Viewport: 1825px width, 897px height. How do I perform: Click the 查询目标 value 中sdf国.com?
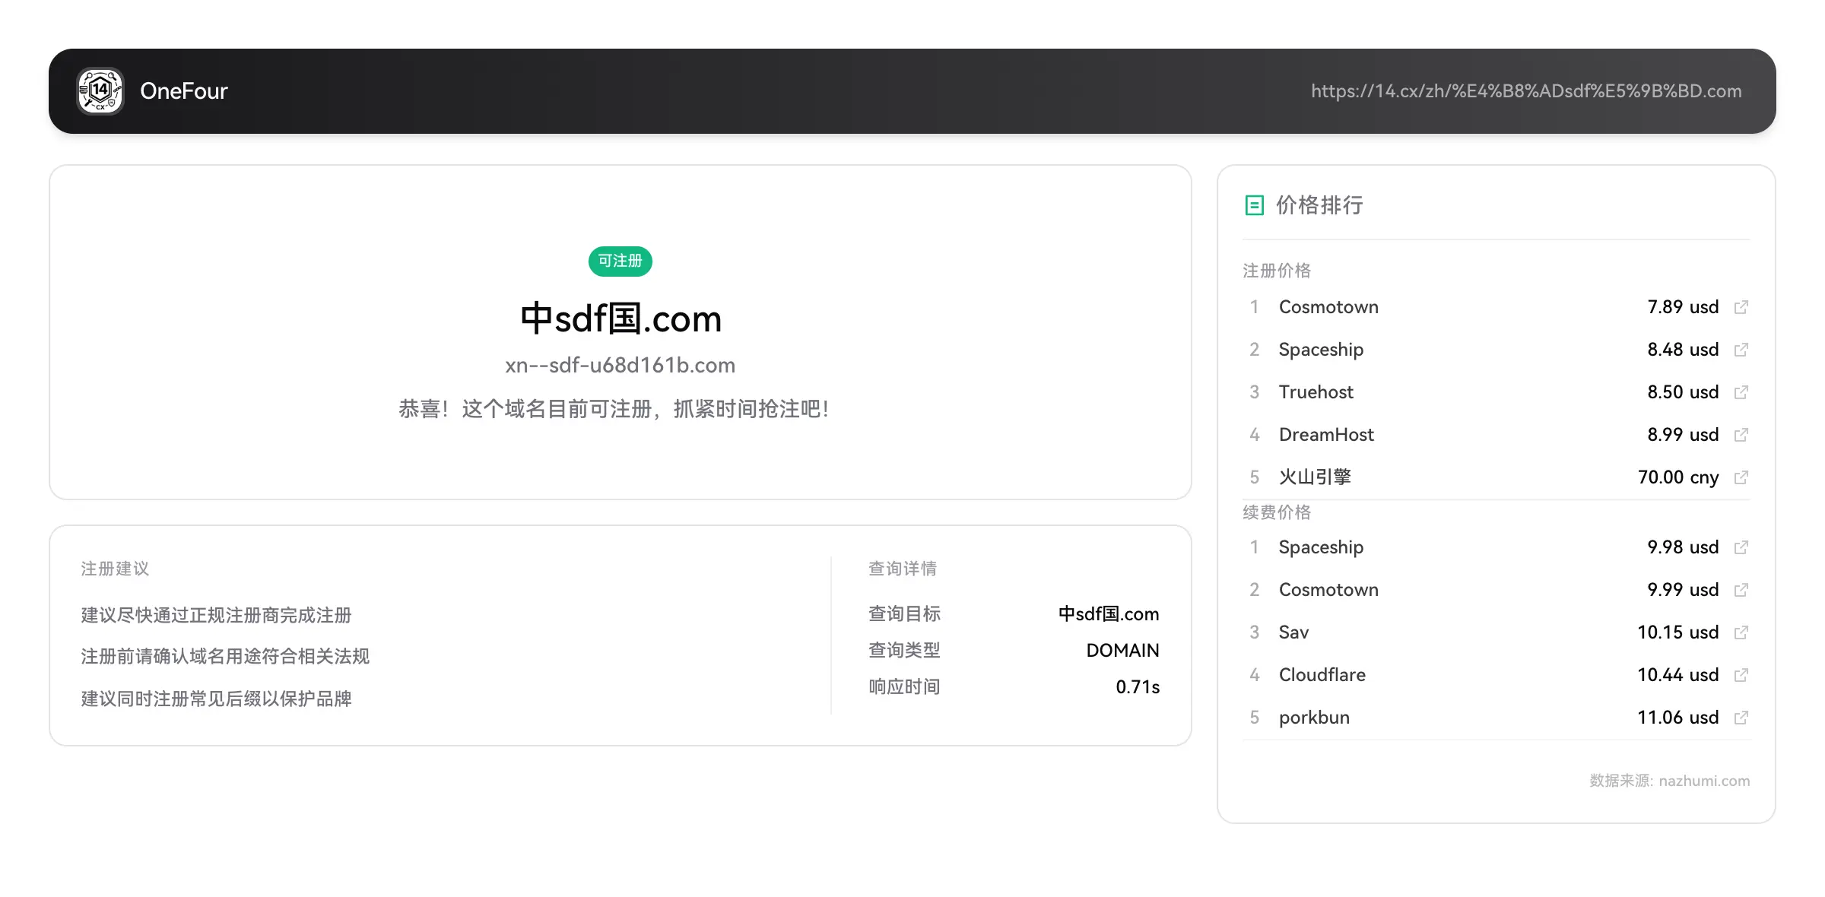(1109, 614)
